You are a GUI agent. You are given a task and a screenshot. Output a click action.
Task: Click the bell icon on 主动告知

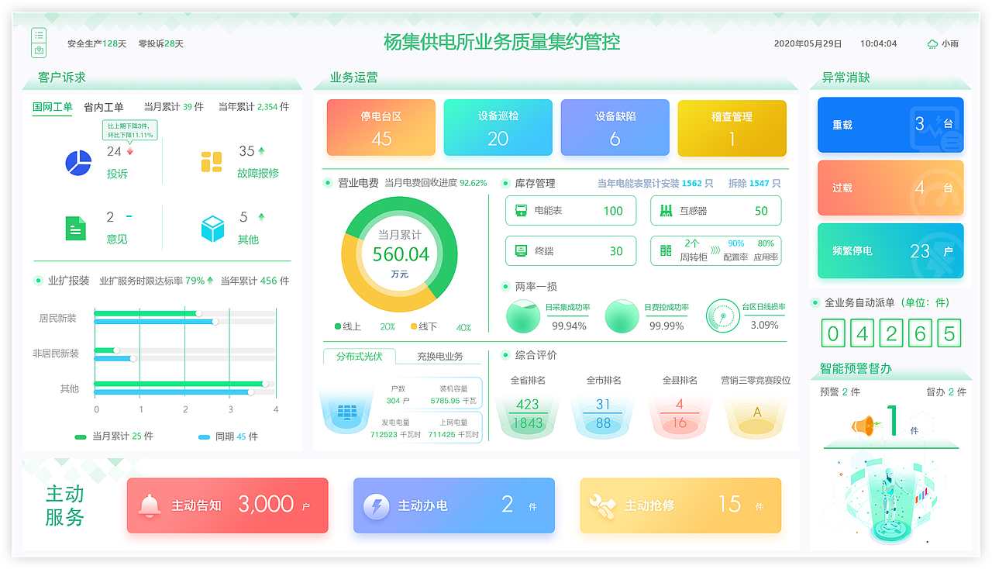point(150,505)
